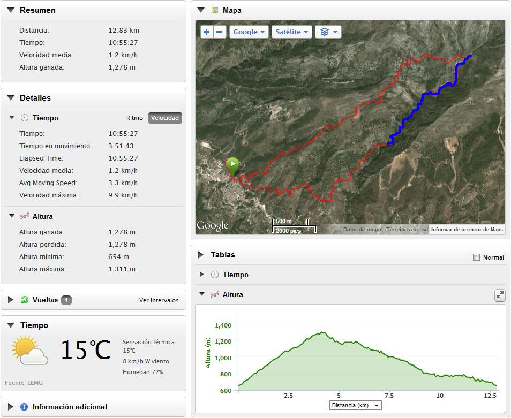This screenshot has height=418, width=511.
Task: Click the elevation chart icon beside Altura details
Action: pos(25,216)
